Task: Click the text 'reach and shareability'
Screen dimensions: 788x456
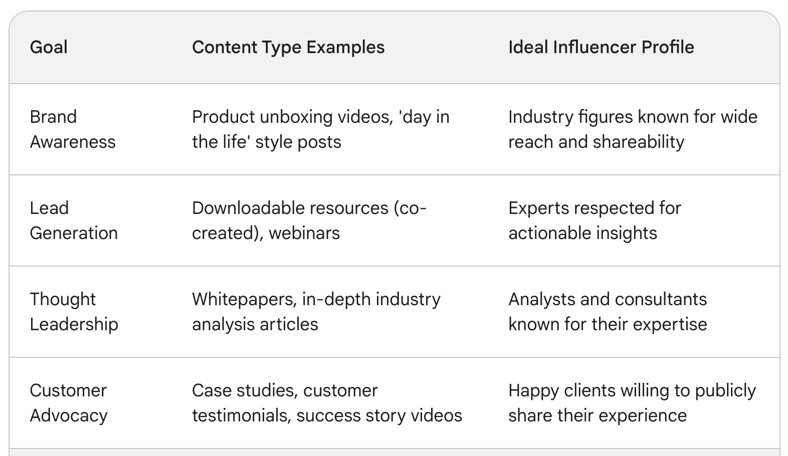Action: pyautogui.click(x=596, y=142)
